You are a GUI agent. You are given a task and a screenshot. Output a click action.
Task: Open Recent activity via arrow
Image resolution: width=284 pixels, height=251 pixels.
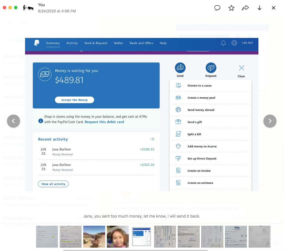point(152,139)
